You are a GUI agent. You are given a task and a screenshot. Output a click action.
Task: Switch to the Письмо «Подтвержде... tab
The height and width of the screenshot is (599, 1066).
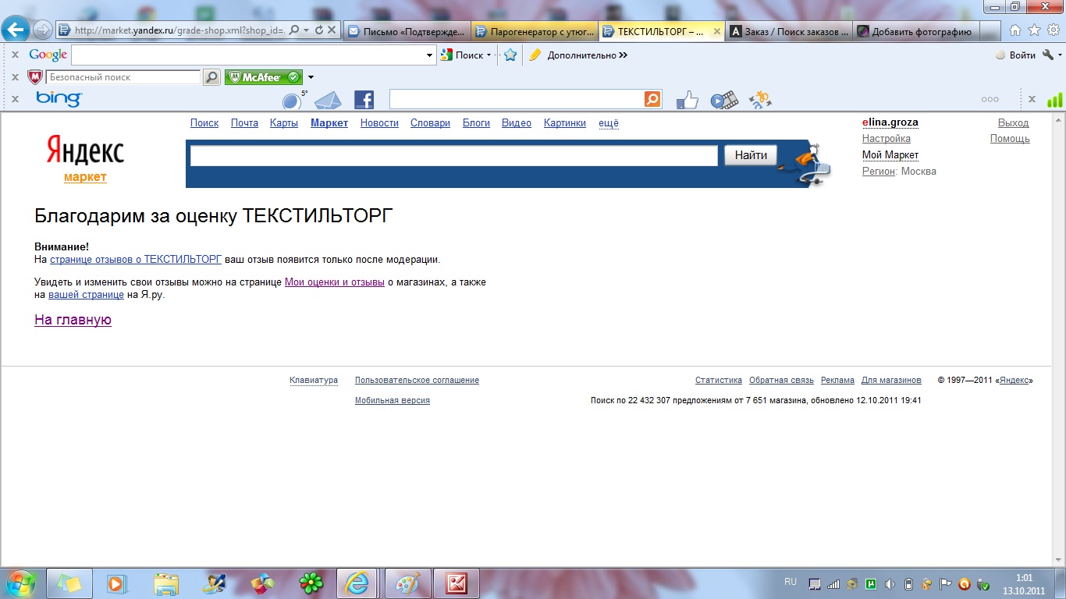click(406, 31)
